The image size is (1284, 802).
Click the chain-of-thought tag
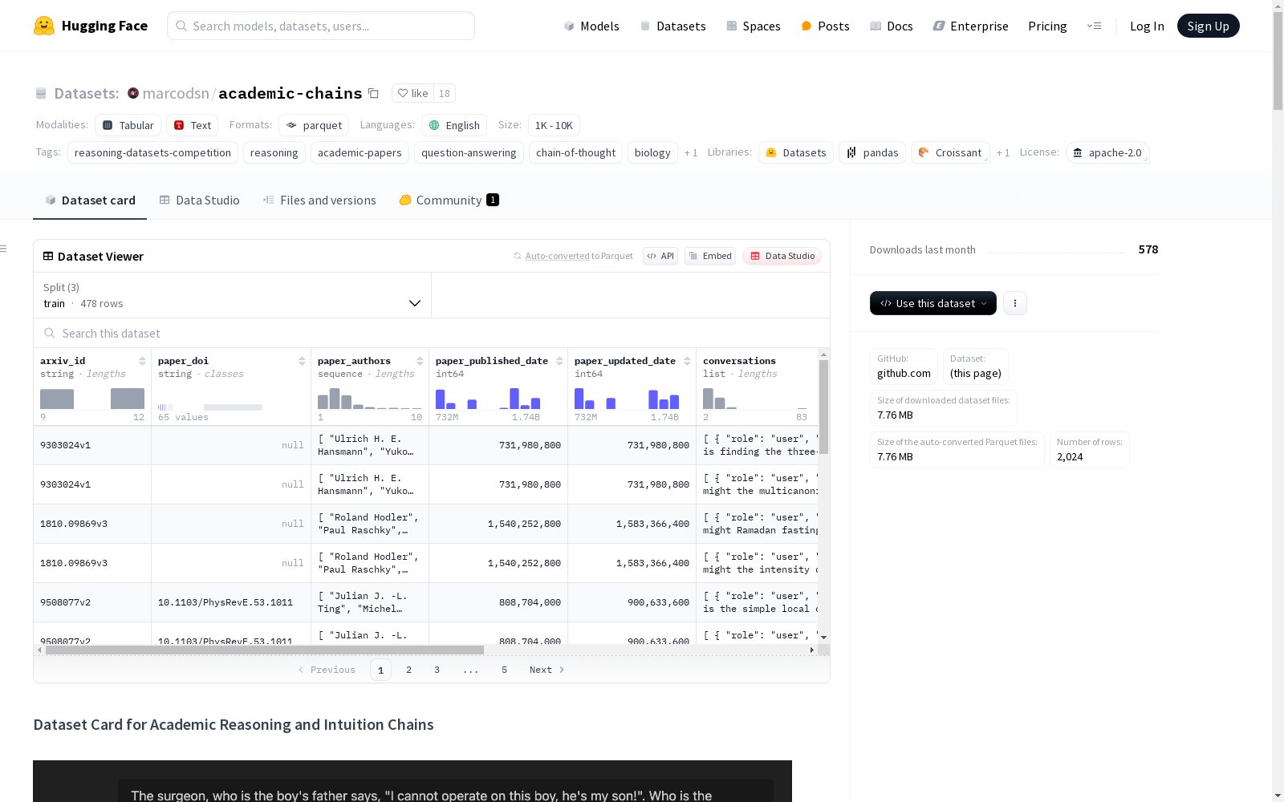coord(575,152)
